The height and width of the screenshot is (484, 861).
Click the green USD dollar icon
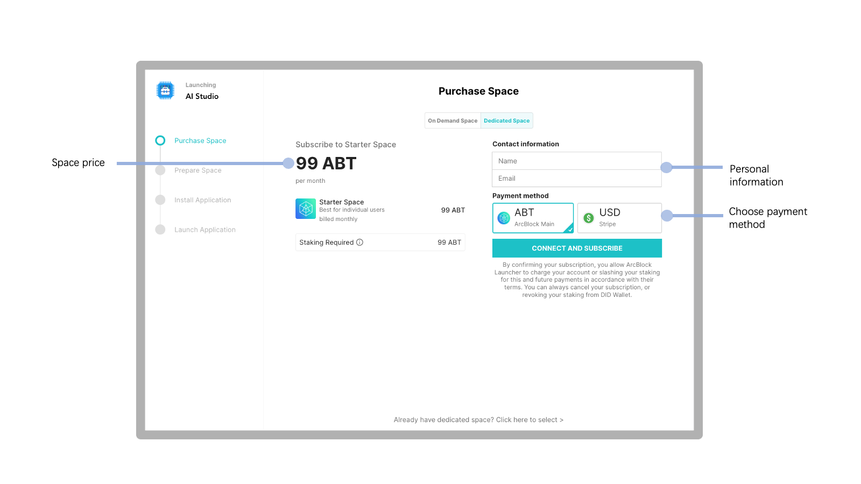click(x=589, y=218)
